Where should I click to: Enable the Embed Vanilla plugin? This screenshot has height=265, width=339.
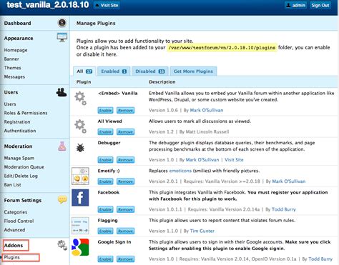click(105, 110)
